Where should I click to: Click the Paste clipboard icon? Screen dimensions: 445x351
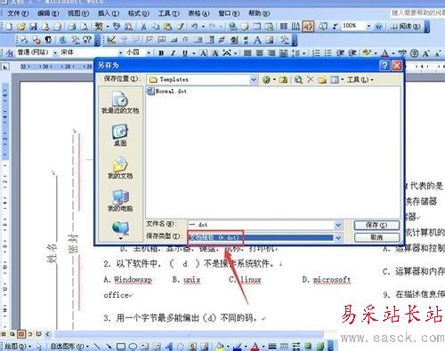click(167, 27)
